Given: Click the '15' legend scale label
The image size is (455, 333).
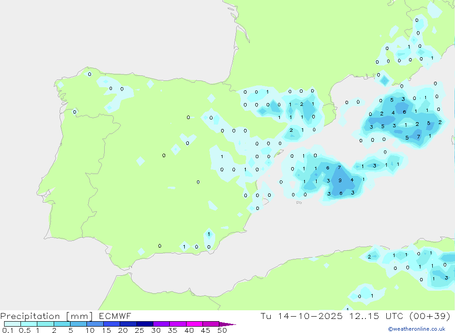Looking at the screenshot, I should (x=106, y=330).
